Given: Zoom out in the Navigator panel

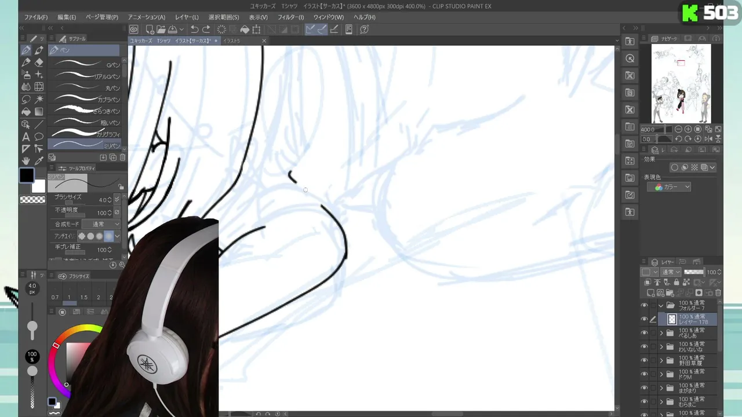Looking at the screenshot, I should 678,129.
